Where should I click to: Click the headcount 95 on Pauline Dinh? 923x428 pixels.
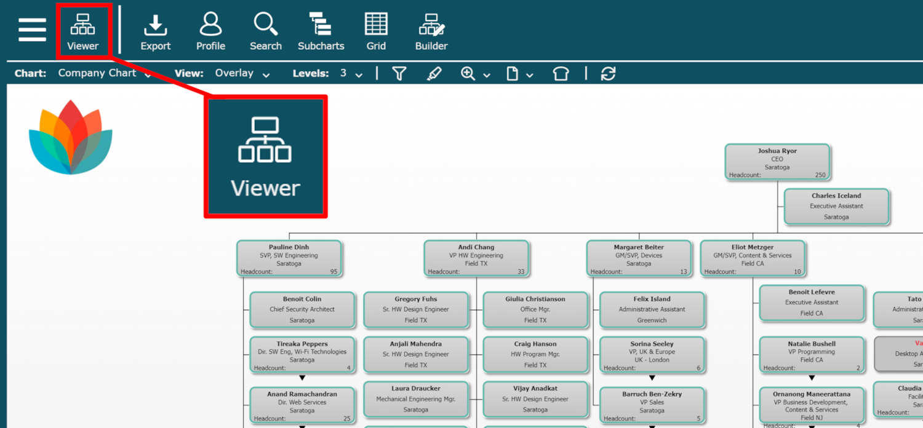coord(334,272)
